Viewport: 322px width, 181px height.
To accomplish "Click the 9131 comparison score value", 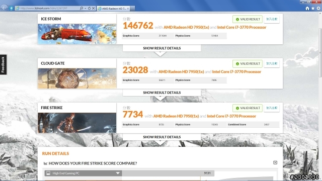I will tap(207, 173).
